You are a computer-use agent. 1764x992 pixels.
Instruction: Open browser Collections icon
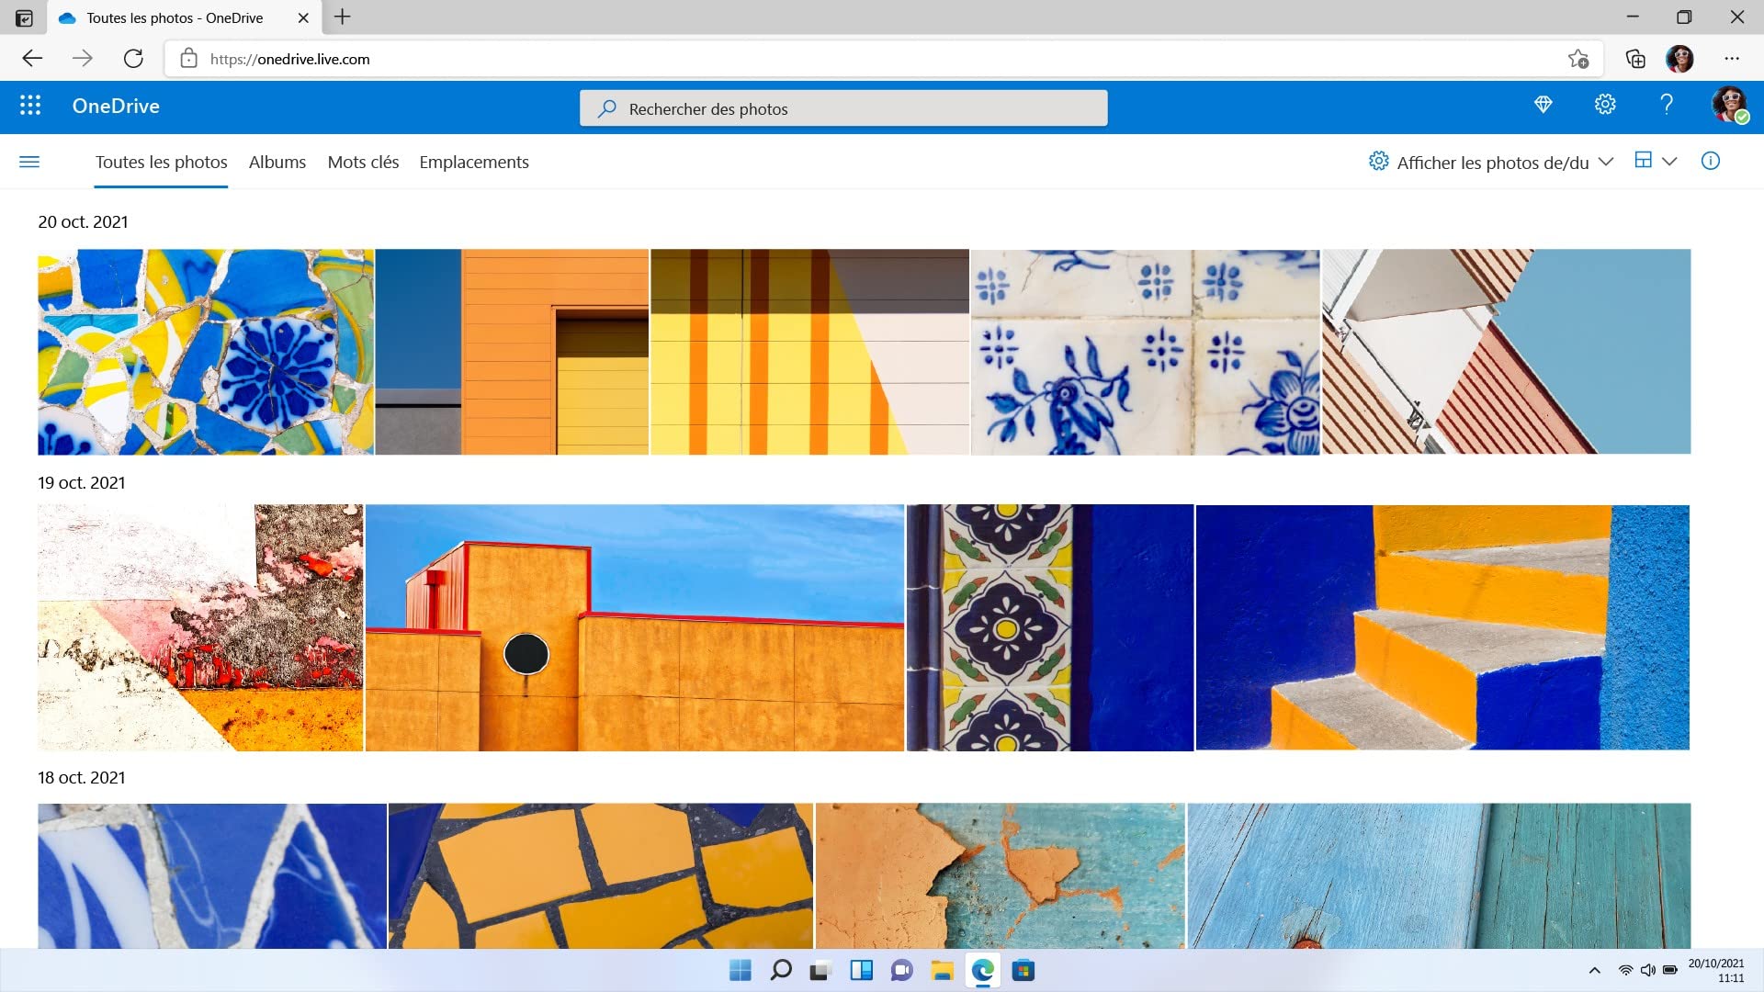[1635, 59]
